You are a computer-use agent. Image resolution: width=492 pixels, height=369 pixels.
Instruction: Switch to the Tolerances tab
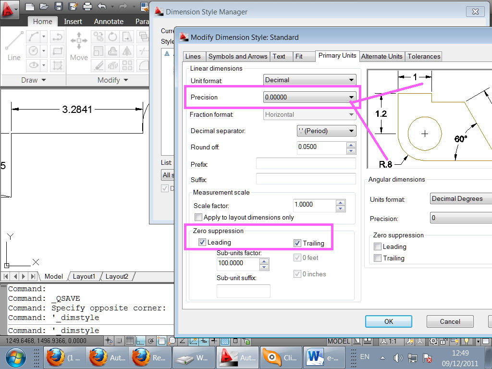point(424,57)
